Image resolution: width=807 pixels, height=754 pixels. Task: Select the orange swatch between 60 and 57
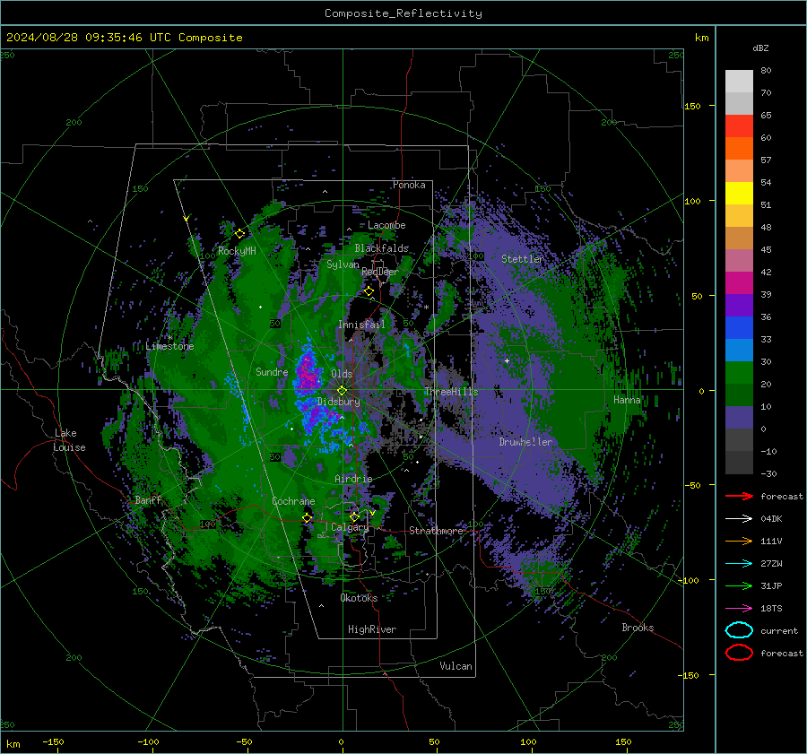[739, 149]
